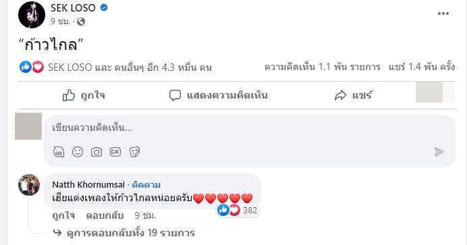
Task: Expand all 19 replies to the comment
Action: 124,233
